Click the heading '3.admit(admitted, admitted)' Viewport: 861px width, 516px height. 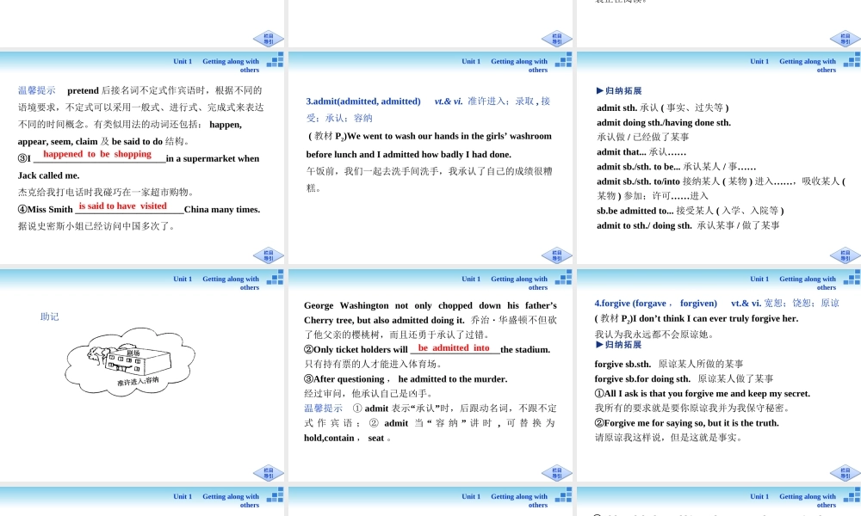point(363,101)
